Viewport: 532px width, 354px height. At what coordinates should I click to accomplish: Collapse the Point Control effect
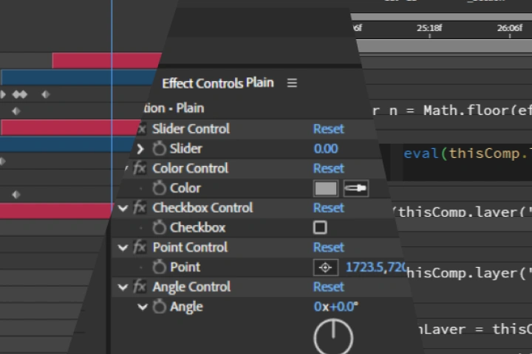click(123, 248)
